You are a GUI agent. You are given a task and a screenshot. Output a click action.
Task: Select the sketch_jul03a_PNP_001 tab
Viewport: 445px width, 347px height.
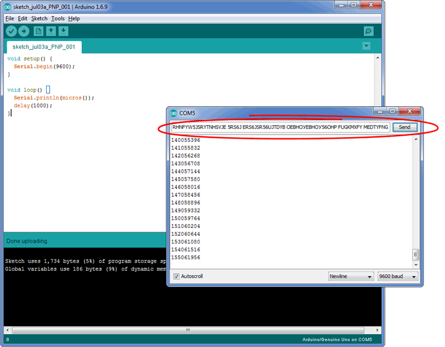tap(43, 47)
